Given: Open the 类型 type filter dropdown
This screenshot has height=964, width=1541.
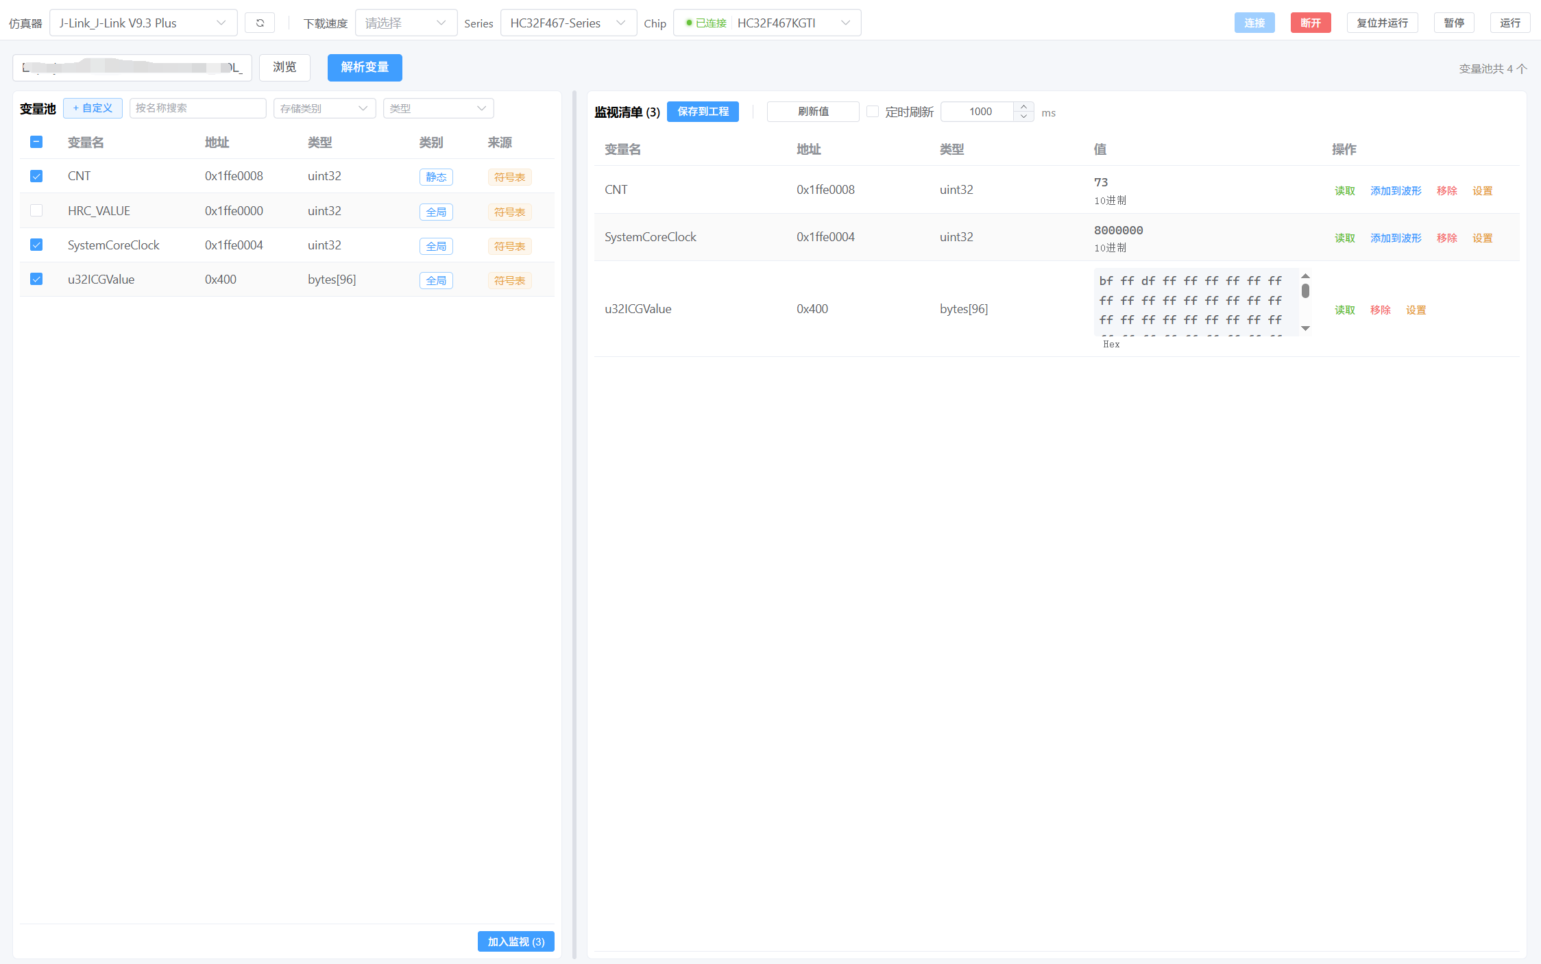Looking at the screenshot, I should (x=438, y=108).
